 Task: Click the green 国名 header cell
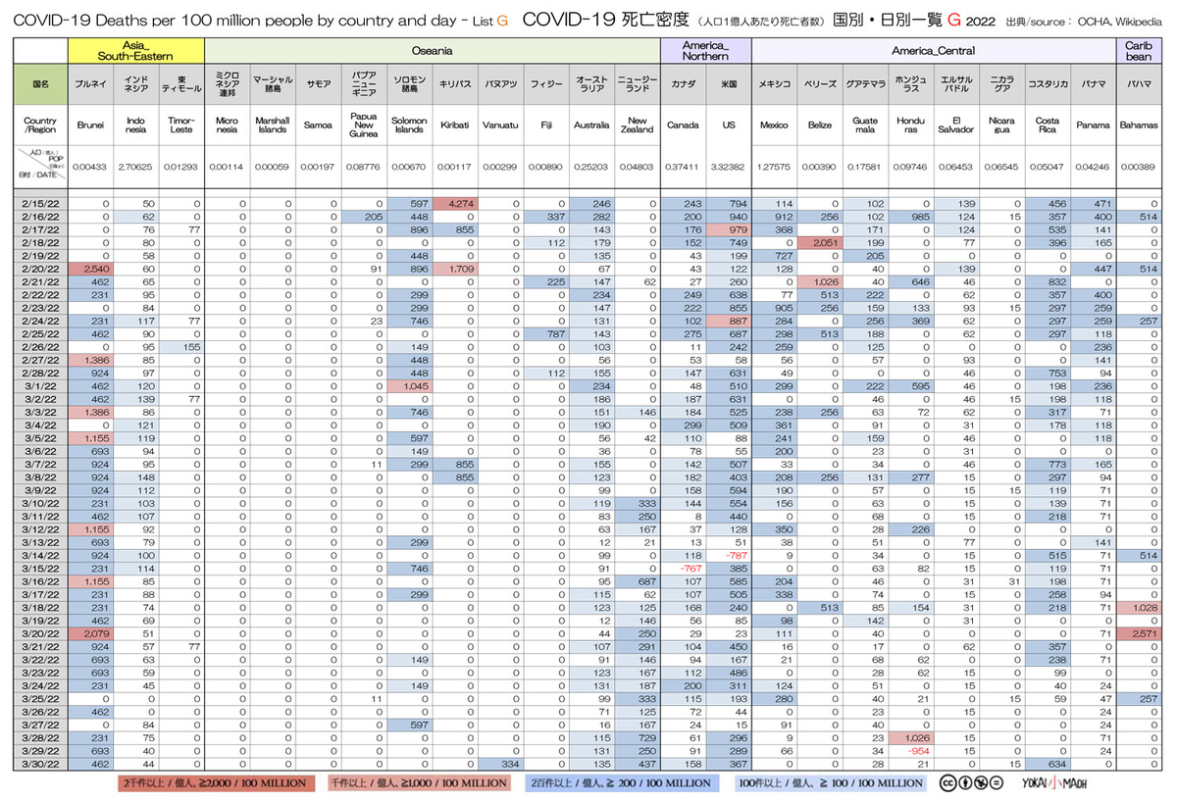pos(42,84)
